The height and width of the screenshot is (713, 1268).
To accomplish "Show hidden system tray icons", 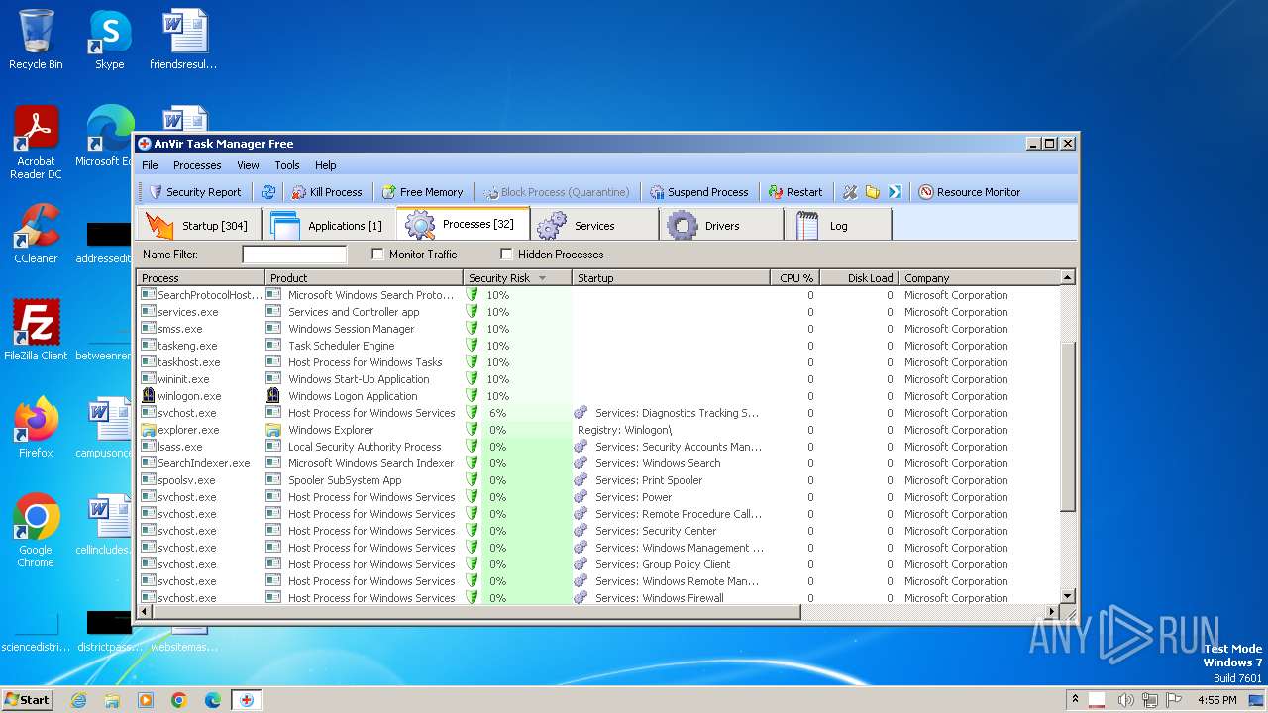I will point(1074,700).
